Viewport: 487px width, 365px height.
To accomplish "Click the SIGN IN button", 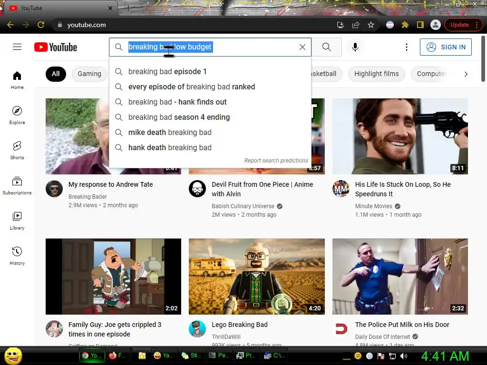I will 446,47.
